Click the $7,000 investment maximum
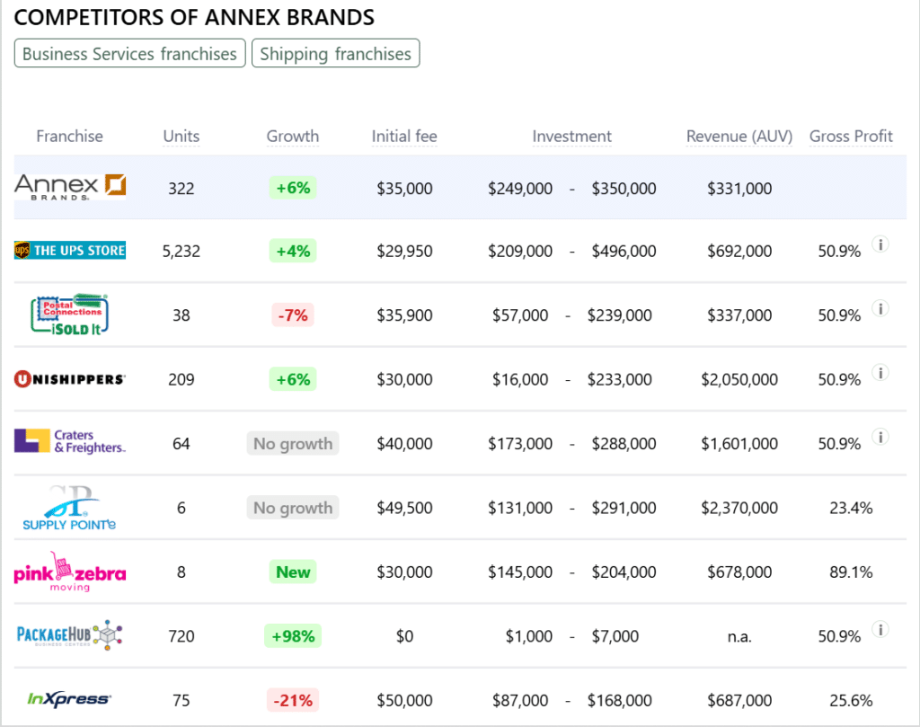This screenshot has width=920, height=727. [615, 636]
